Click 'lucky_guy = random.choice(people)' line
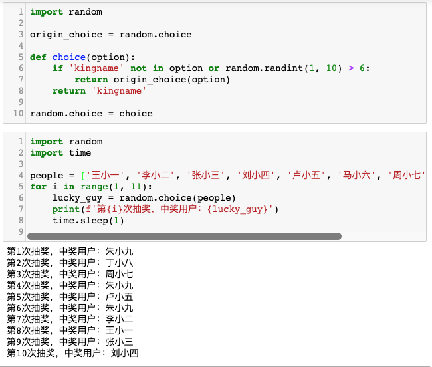 [144, 198]
